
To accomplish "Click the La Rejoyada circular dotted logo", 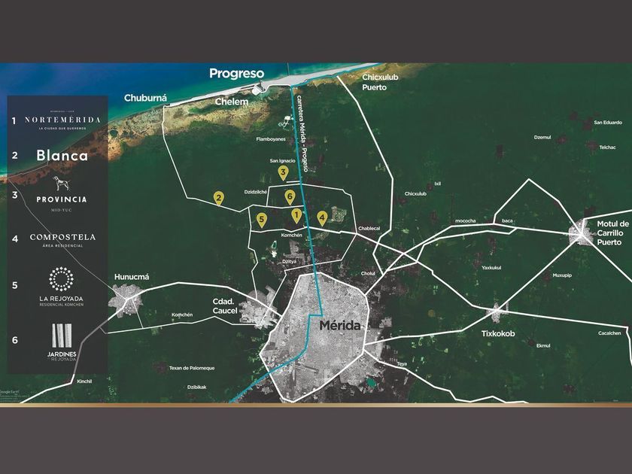I will (61, 278).
